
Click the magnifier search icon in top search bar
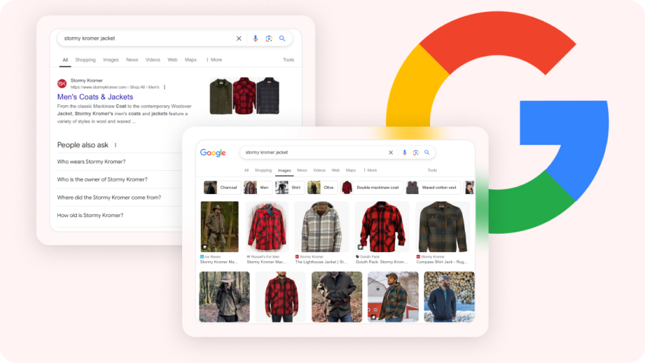pos(282,38)
